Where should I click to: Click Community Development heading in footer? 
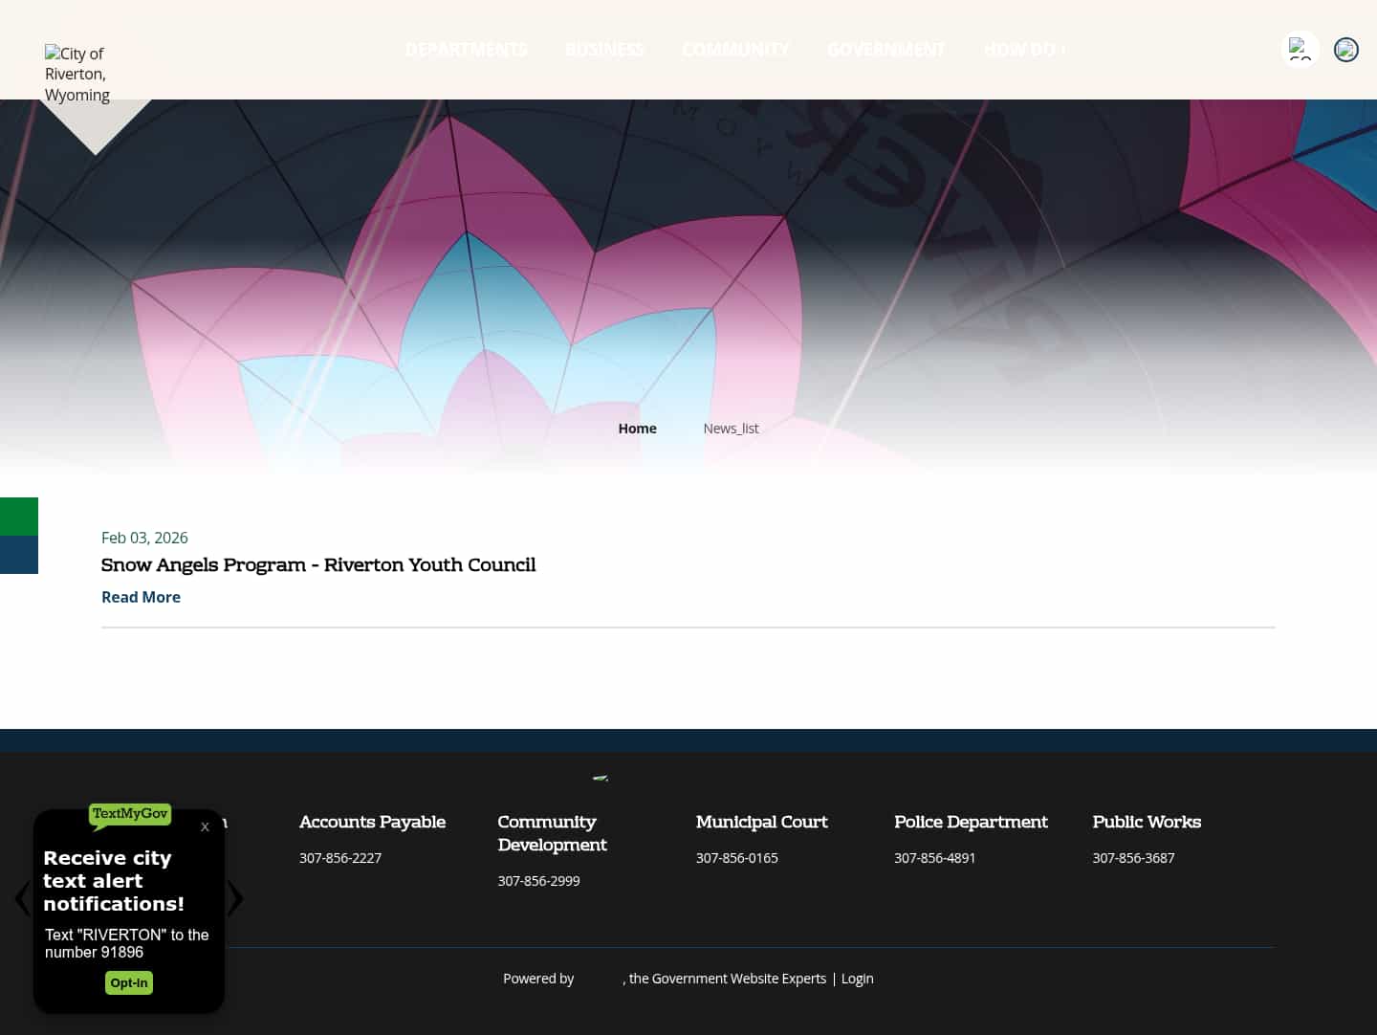552,833
